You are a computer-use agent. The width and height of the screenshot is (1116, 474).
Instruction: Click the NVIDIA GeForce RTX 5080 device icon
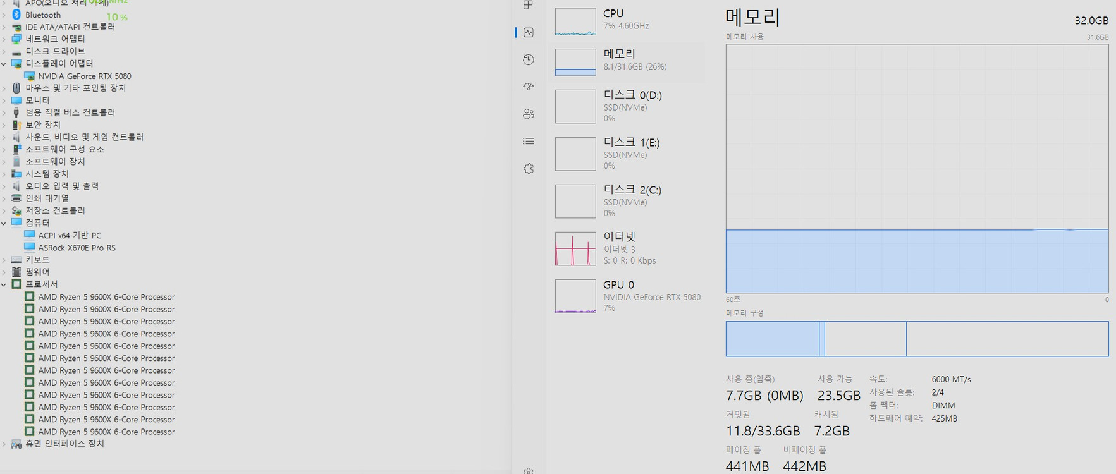click(29, 76)
